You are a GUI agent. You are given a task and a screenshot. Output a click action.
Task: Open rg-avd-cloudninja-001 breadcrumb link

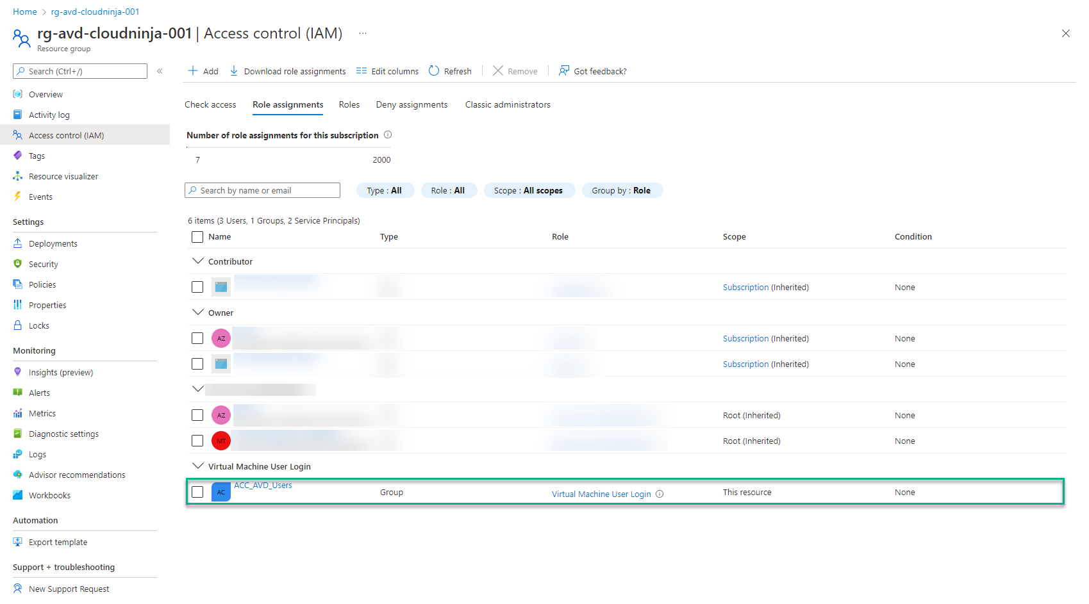pos(95,12)
